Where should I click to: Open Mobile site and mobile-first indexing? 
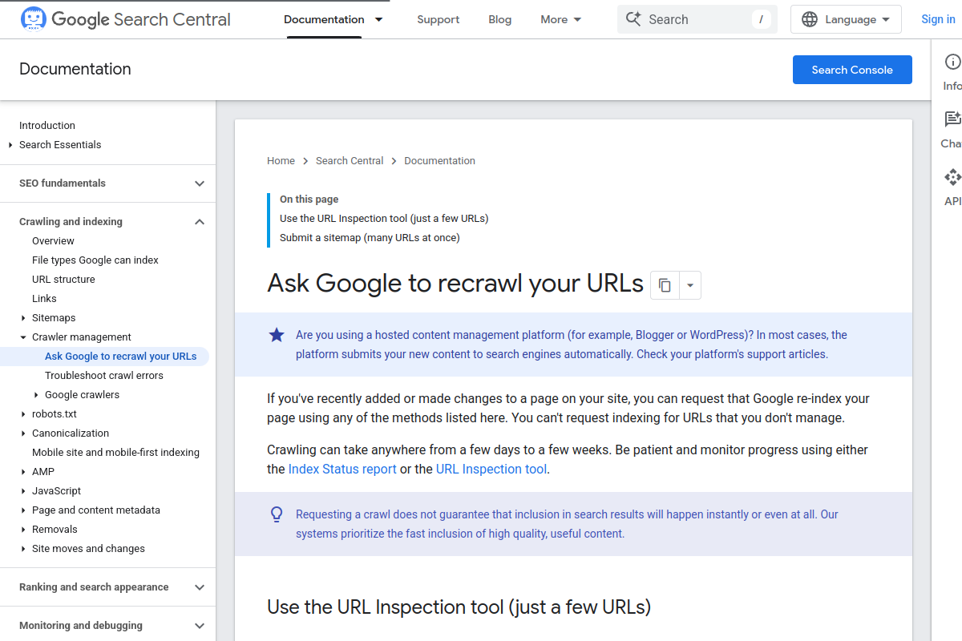[115, 453]
